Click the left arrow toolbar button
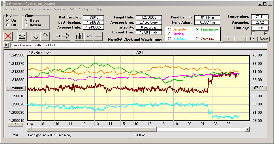The width and height of the screenshot is (274, 144). 57,36
